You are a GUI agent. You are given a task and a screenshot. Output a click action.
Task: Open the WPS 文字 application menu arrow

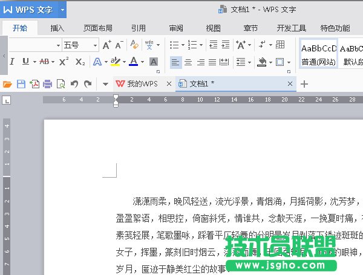click(62, 10)
